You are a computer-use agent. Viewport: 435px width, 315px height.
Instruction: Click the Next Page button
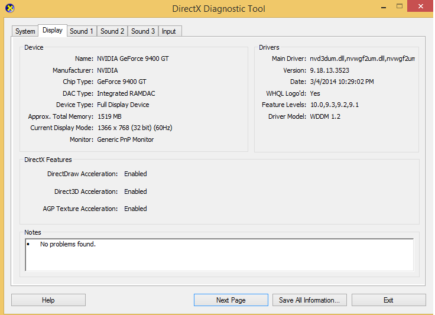pyautogui.click(x=231, y=300)
